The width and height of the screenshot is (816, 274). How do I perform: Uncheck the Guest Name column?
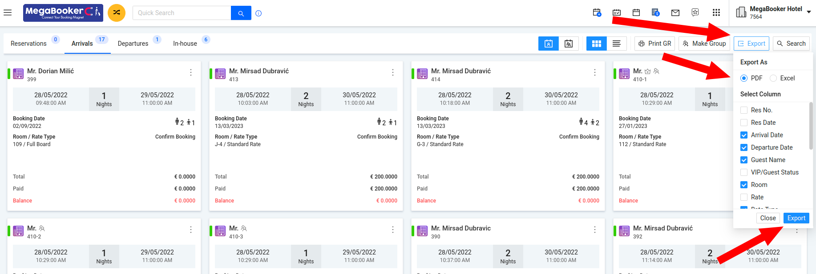[x=744, y=160]
